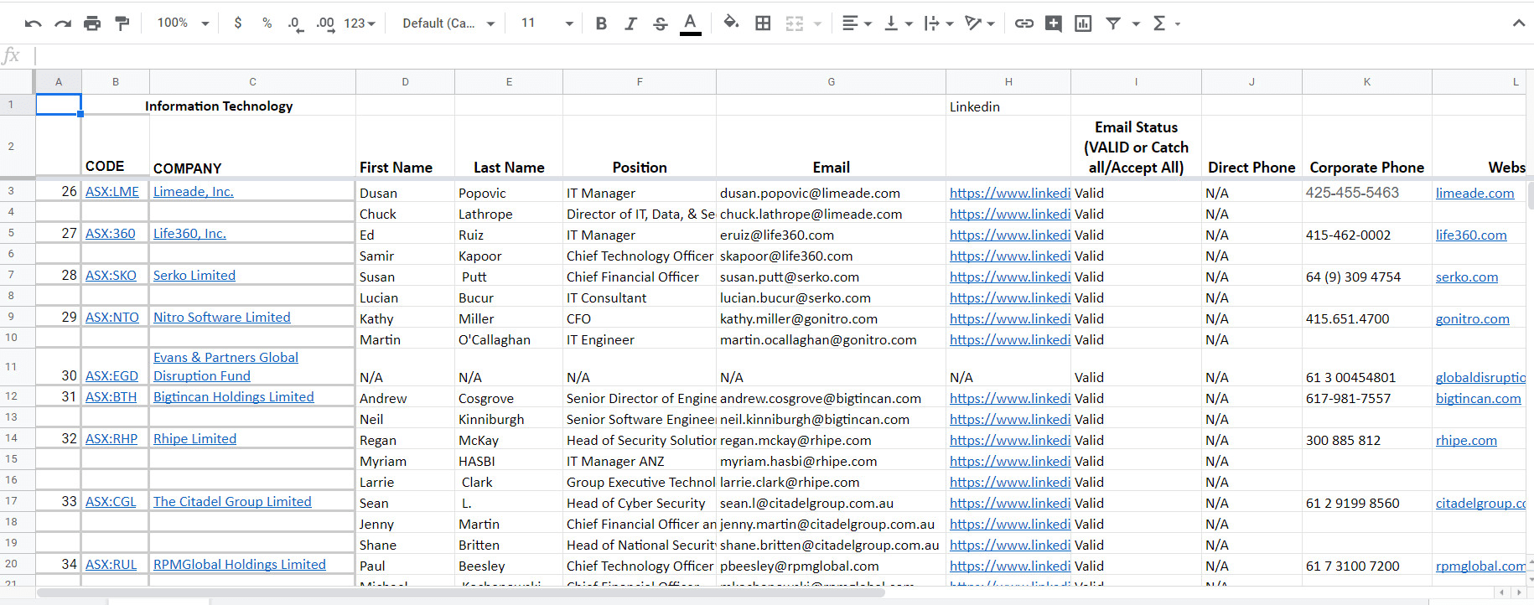The height and width of the screenshot is (605, 1534).
Task: Increase decimal places in the toolbar
Action: (325, 23)
